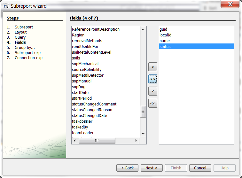The width and height of the screenshot is (242, 178).
Task: Pick localId from selected fields
Action: (x=165, y=35)
